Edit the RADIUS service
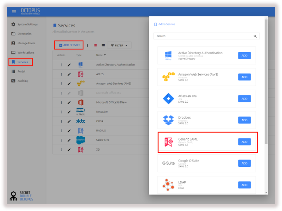 [x=69, y=131]
